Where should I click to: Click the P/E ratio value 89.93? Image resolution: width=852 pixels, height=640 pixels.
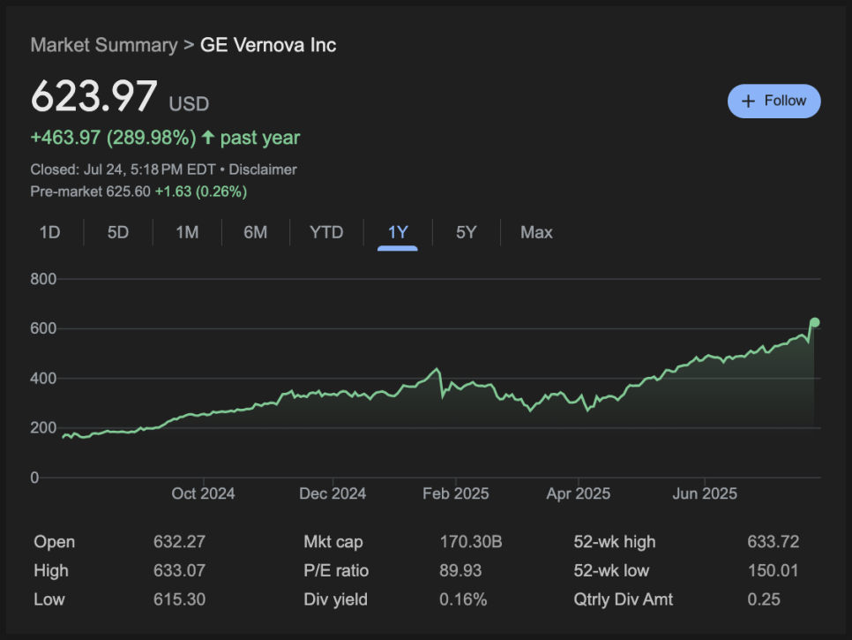[460, 570]
